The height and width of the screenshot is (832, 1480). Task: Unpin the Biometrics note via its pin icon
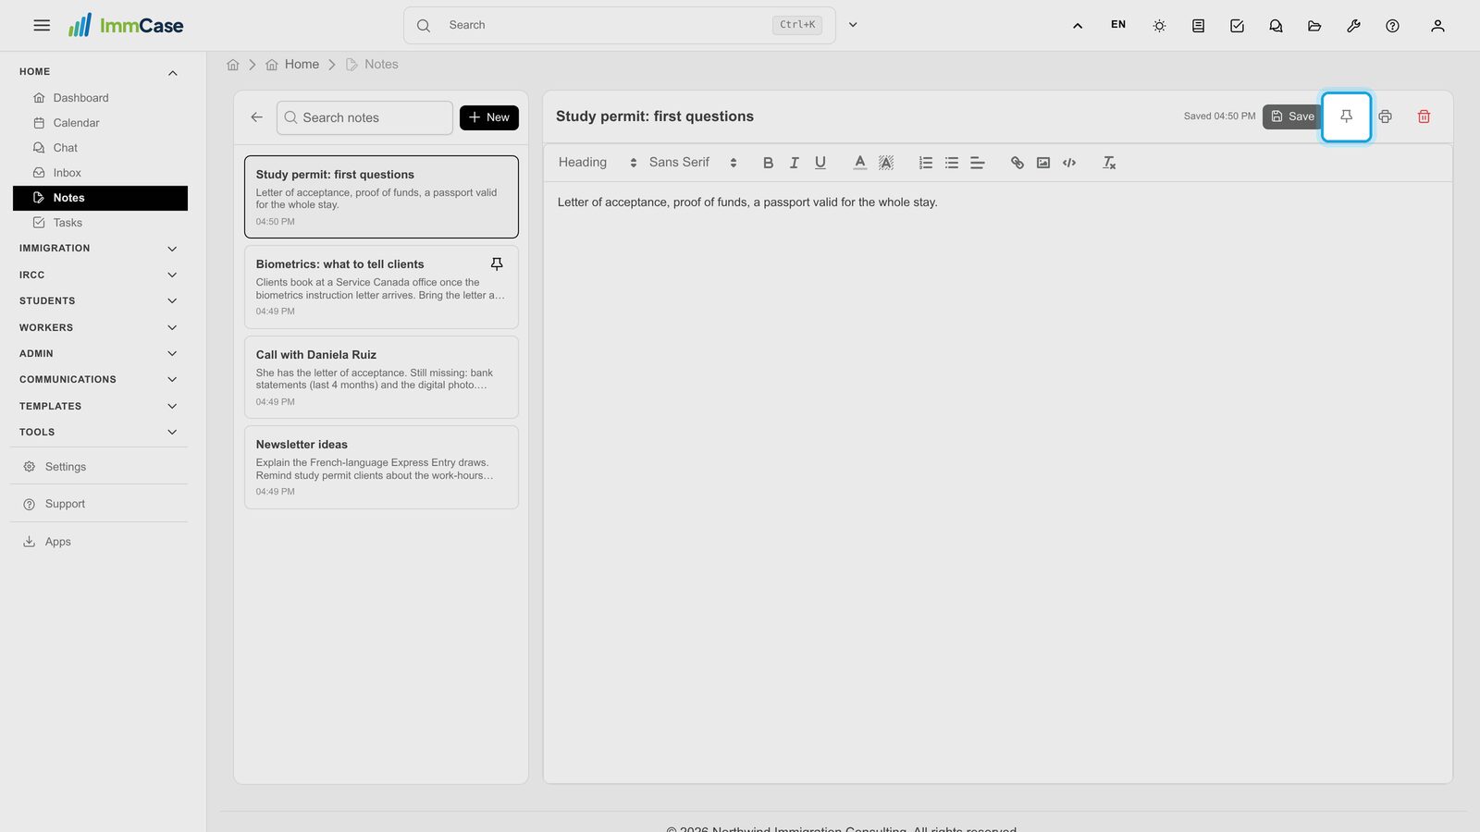[497, 264]
